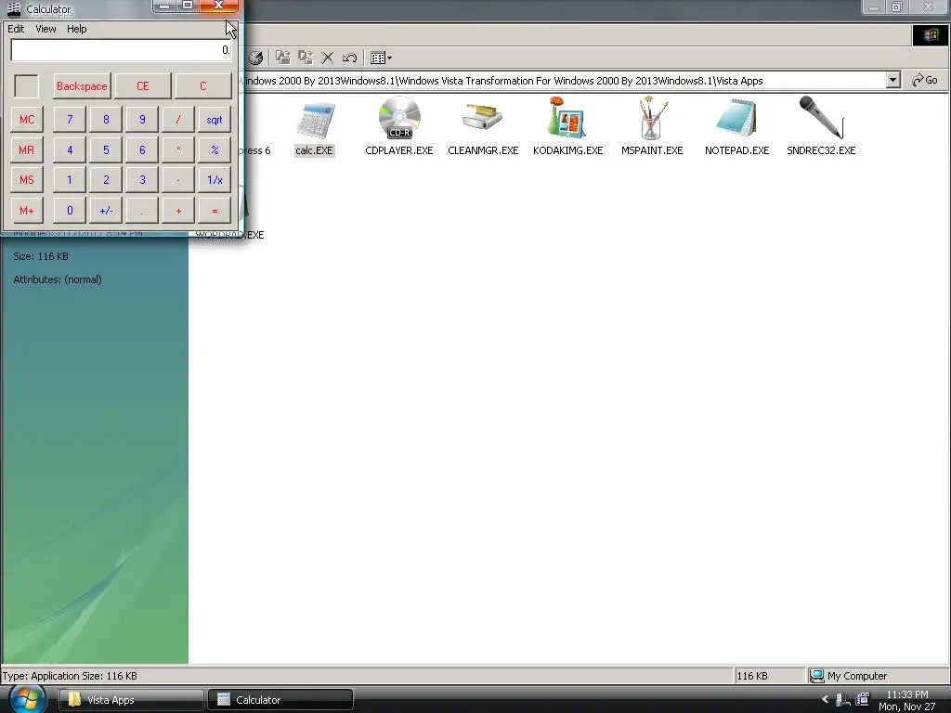The height and width of the screenshot is (713, 951).
Task: Select the CLEANMGR.EXE icon
Action: click(x=483, y=118)
